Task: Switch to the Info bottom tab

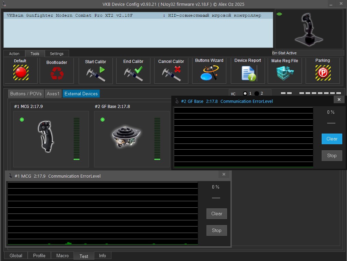Action: point(103,256)
